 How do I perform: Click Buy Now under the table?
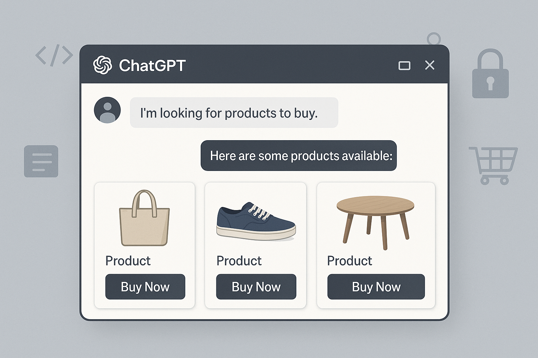[x=376, y=287]
